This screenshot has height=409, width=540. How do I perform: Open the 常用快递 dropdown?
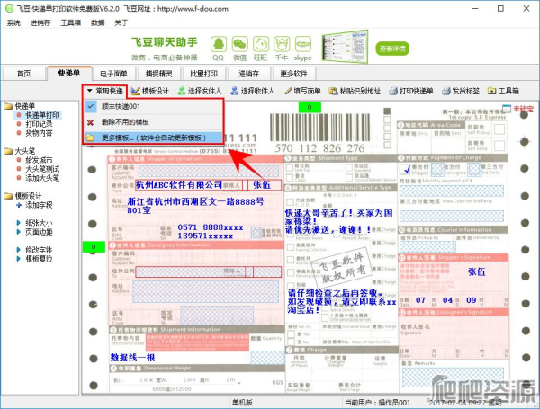click(105, 91)
